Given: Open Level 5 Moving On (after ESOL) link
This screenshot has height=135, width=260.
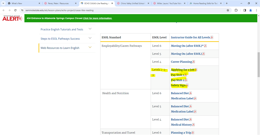Looking at the screenshot, I should (186, 54).
